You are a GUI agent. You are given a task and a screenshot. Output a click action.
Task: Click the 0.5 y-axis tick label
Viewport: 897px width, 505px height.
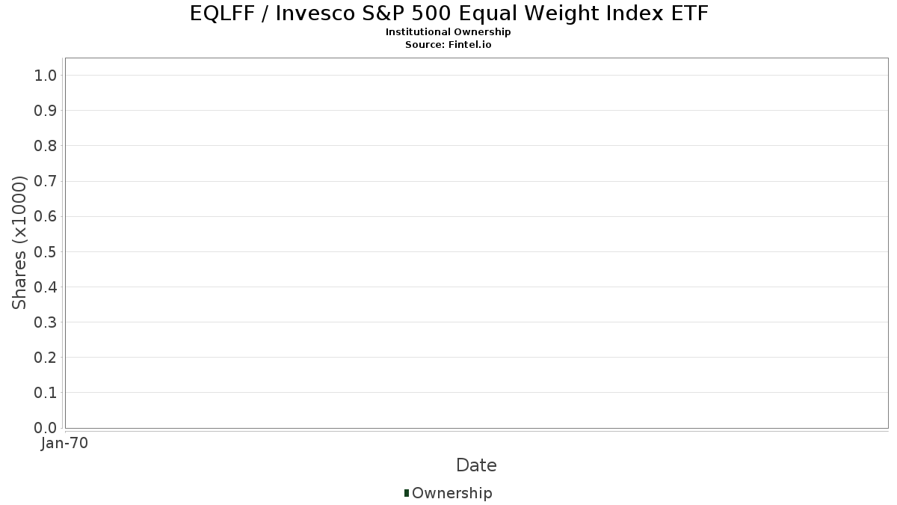[x=46, y=251]
